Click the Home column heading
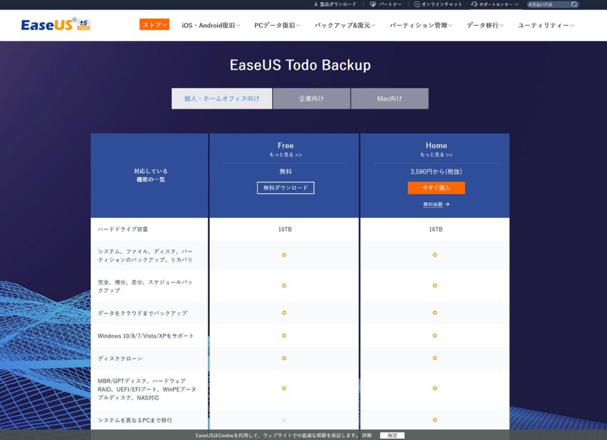Image resolution: width=607 pixels, height=440 pixels. (436, 145)
